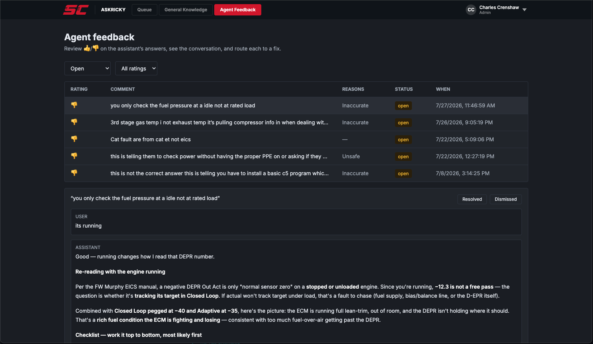593x344 pixels.
Task: Select the Cat fault feedback comment row
Action: [296, 139]
